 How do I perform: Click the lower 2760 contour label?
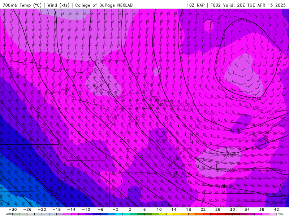256,99
